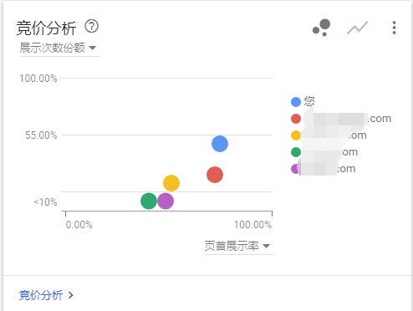Select the red bubble in the chart
The height and width of the screenshot is (311, 413).
tap(215, 175)
